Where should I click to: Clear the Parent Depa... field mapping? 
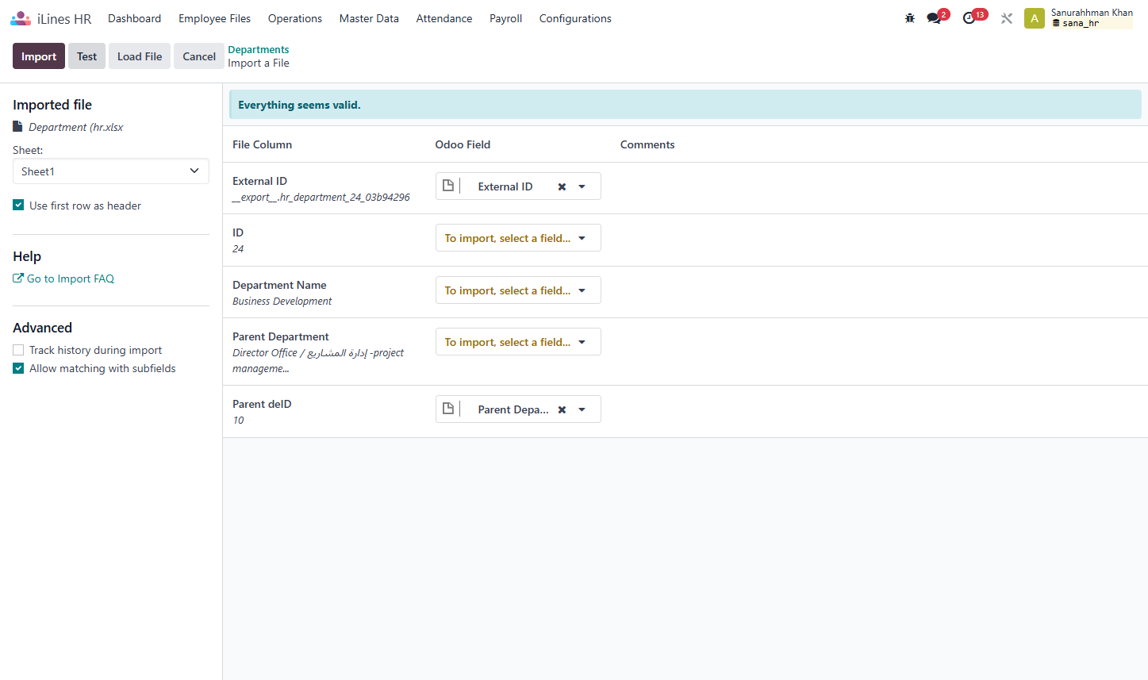pos(562,409)
